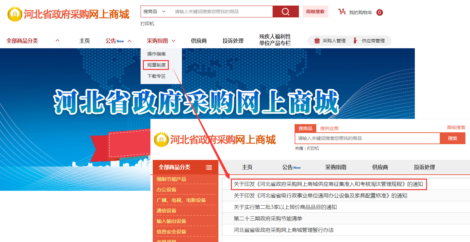Screen dimensions: 470x242
Task: Expand the 公告 menu chevron
Action: tap(129, 41)
